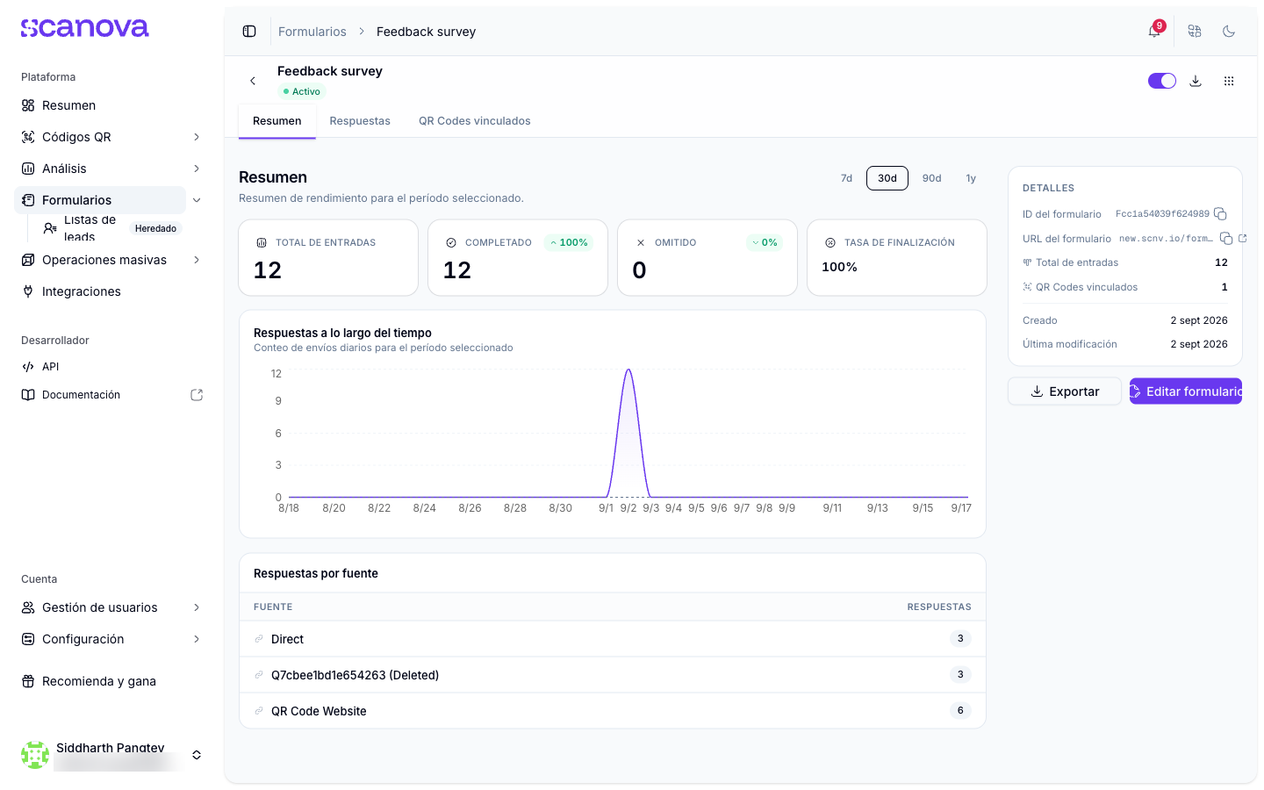Select the 7d time range
1264x790 pixels.
846,178
